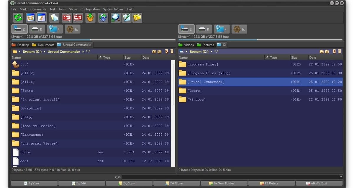
Task: Click the F6 Move button
Action: (176, 183)
